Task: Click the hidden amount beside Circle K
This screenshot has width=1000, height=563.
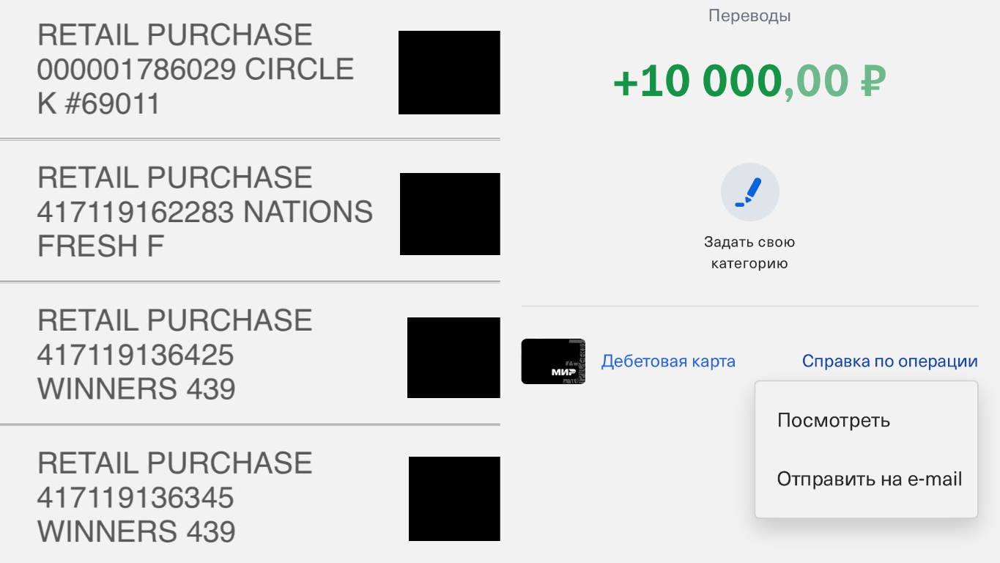Action: click(449, 73)
